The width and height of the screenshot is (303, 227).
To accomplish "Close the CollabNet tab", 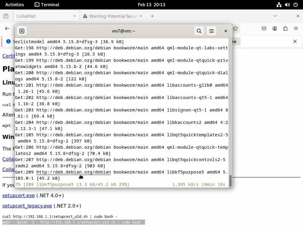I will click(75, 16).
